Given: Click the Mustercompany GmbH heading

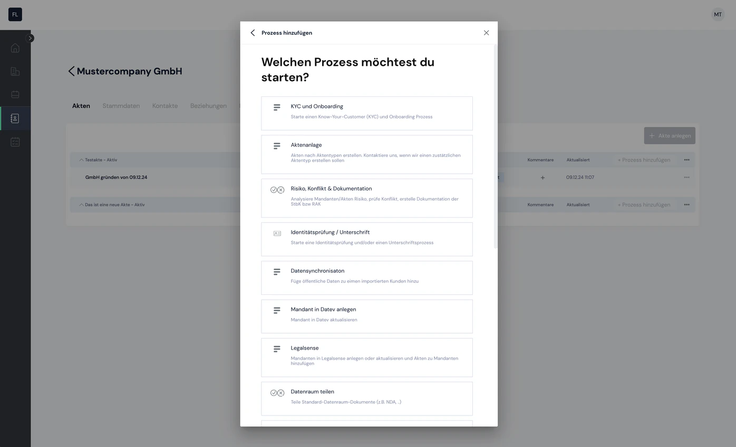Looking at the screenshot, I should [x=130, y=71].
